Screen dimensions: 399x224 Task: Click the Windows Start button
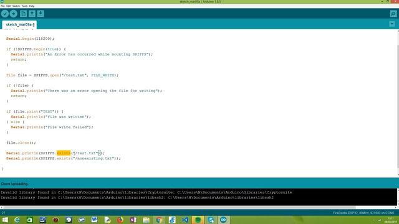point(5,220)
